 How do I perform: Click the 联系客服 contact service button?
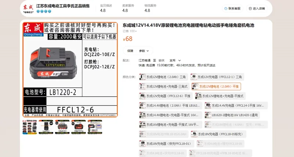pyautogui.click(x=233, y=8)
